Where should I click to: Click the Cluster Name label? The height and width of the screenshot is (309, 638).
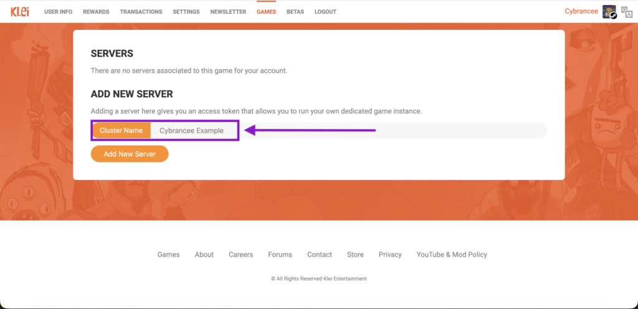[121, 130]
